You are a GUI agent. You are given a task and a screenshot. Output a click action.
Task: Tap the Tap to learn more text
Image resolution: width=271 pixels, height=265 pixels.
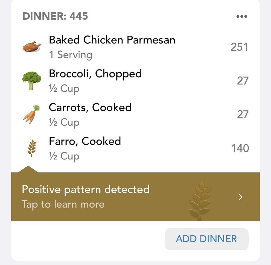click(63, 205)
